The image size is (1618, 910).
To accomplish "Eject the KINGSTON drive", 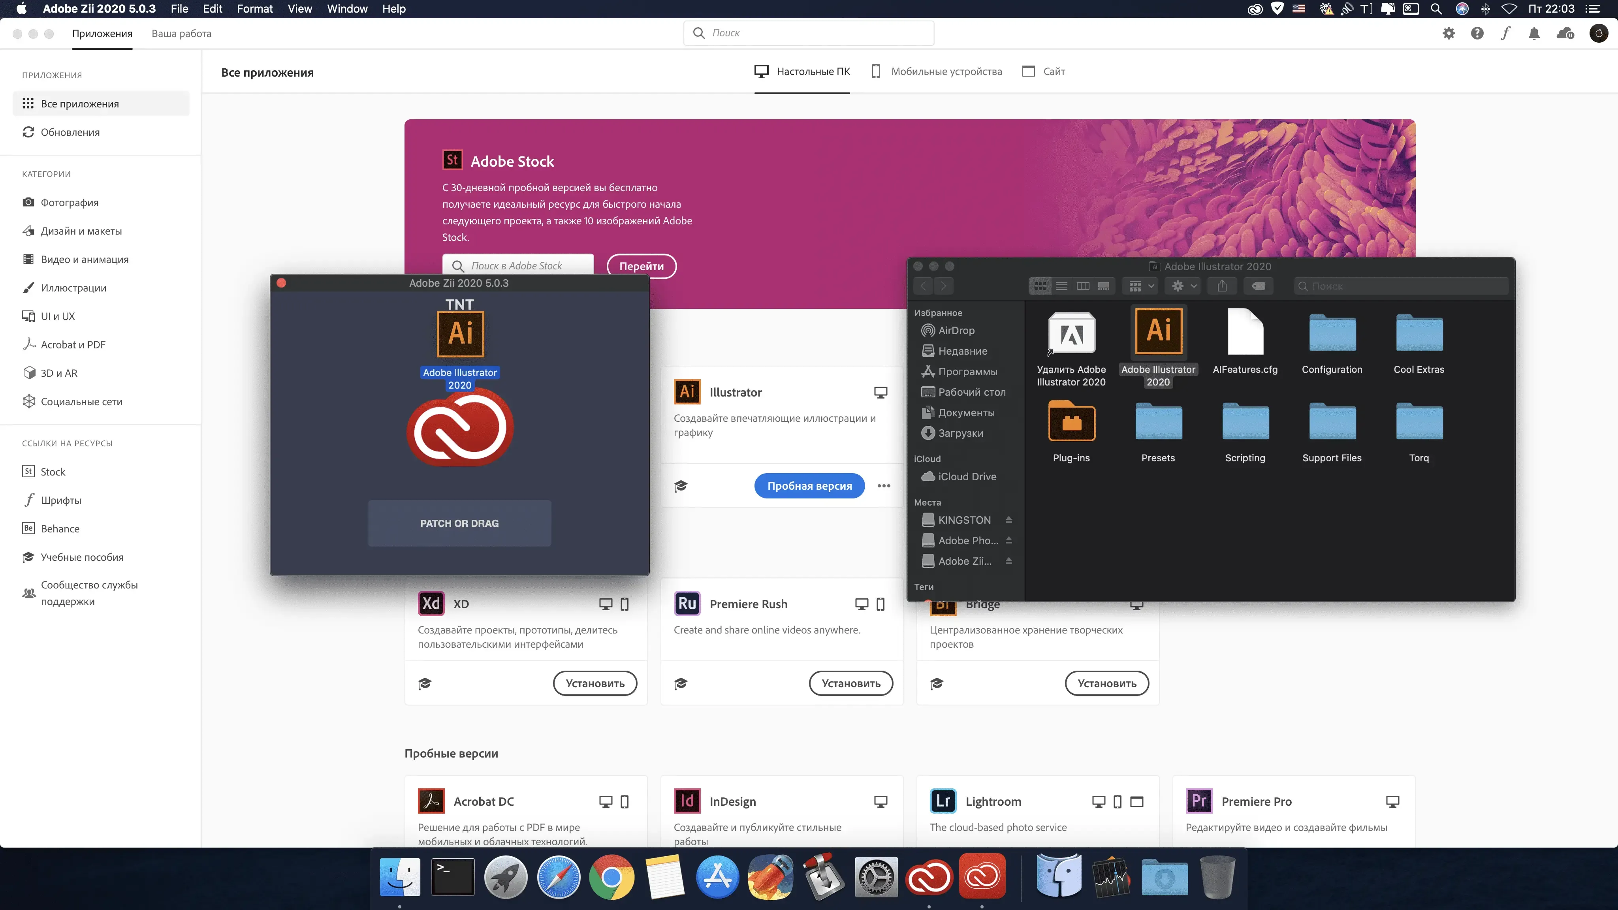I will click(1009, 519).
